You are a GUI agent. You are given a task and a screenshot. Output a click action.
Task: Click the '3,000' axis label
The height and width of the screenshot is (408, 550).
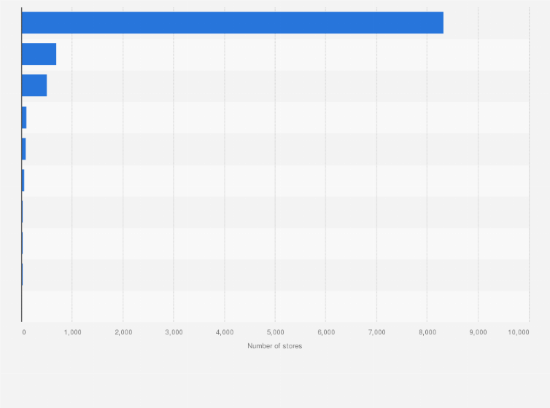point(174,332)
